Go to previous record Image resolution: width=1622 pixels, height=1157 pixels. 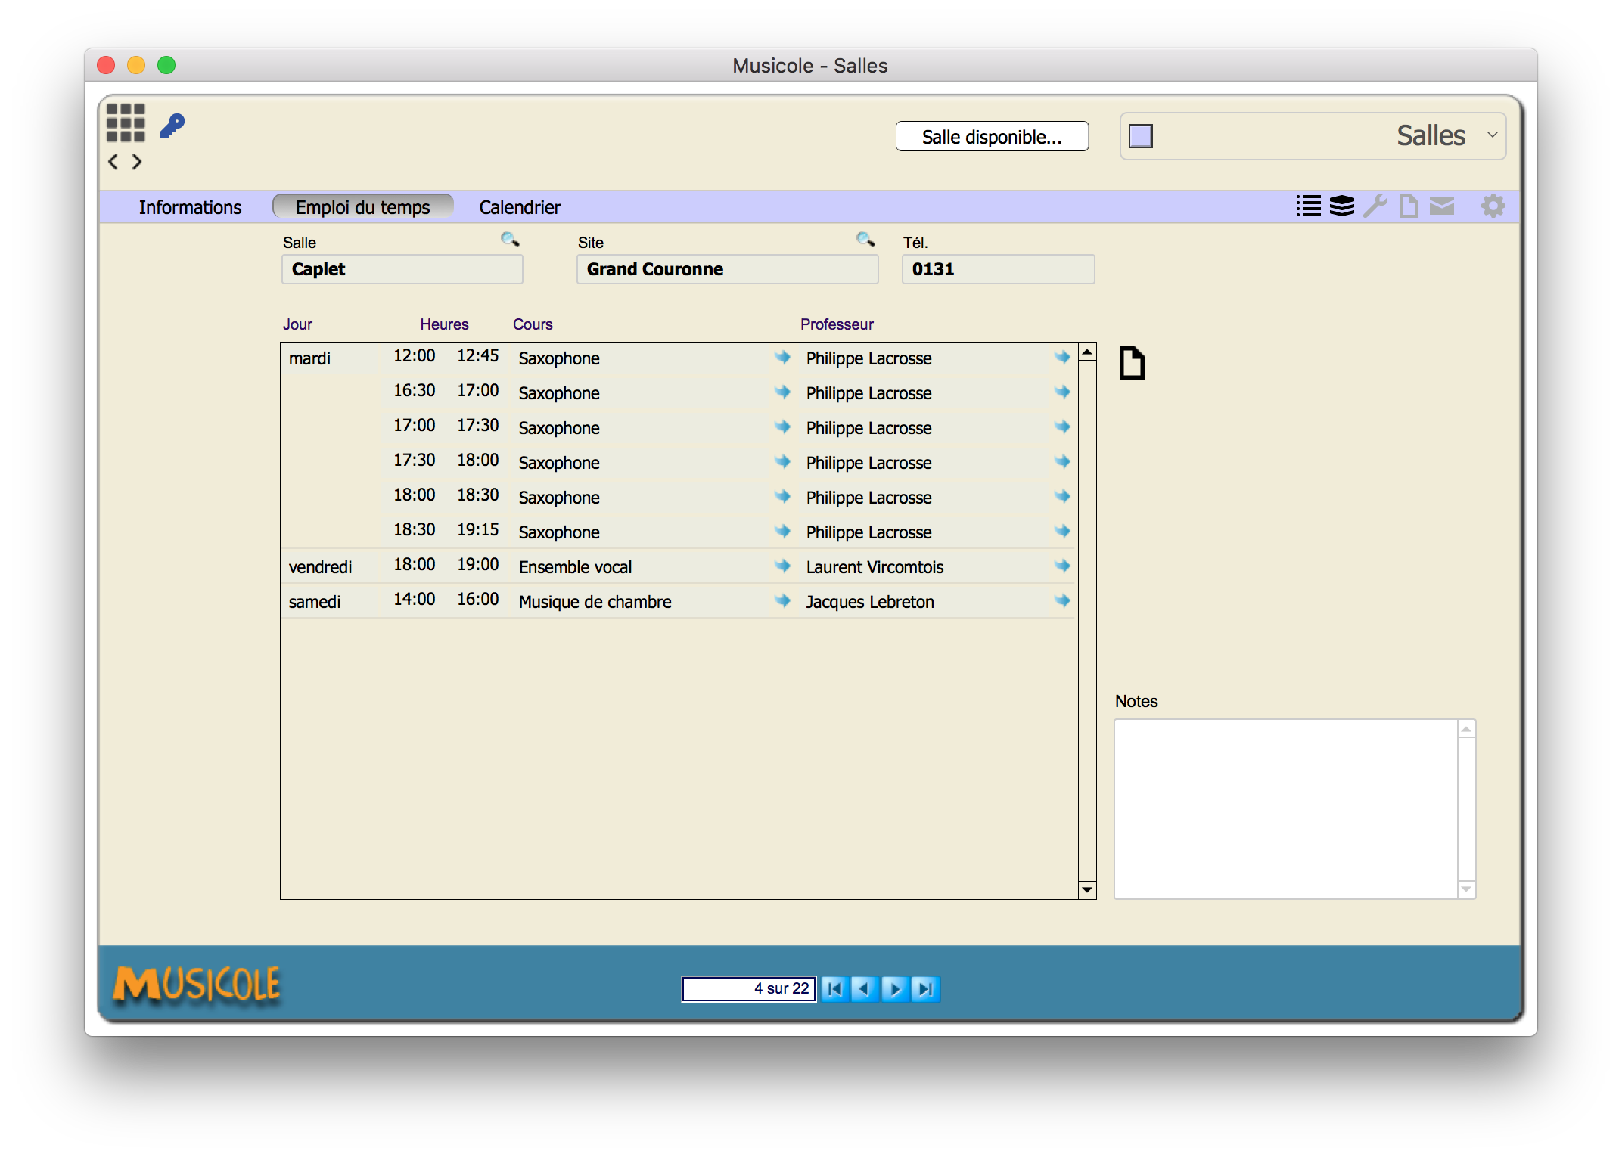point(864,988)
